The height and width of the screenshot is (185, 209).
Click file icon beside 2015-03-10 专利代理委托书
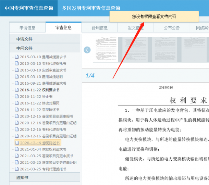[x=17, y=63]
